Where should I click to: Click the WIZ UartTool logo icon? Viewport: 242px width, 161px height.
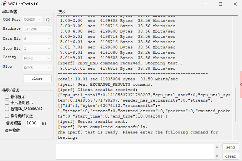[4, 4]
